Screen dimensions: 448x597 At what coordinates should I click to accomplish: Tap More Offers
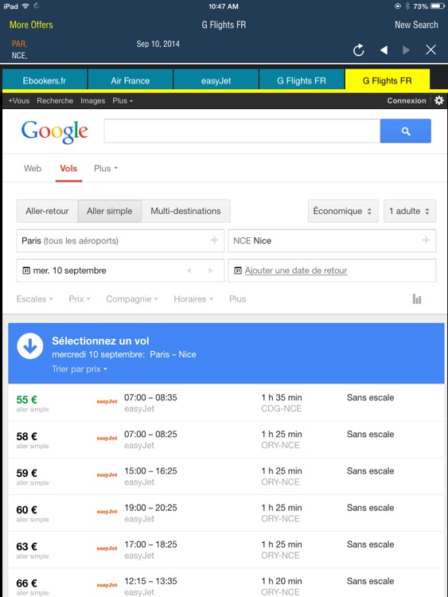coord(31,25)
